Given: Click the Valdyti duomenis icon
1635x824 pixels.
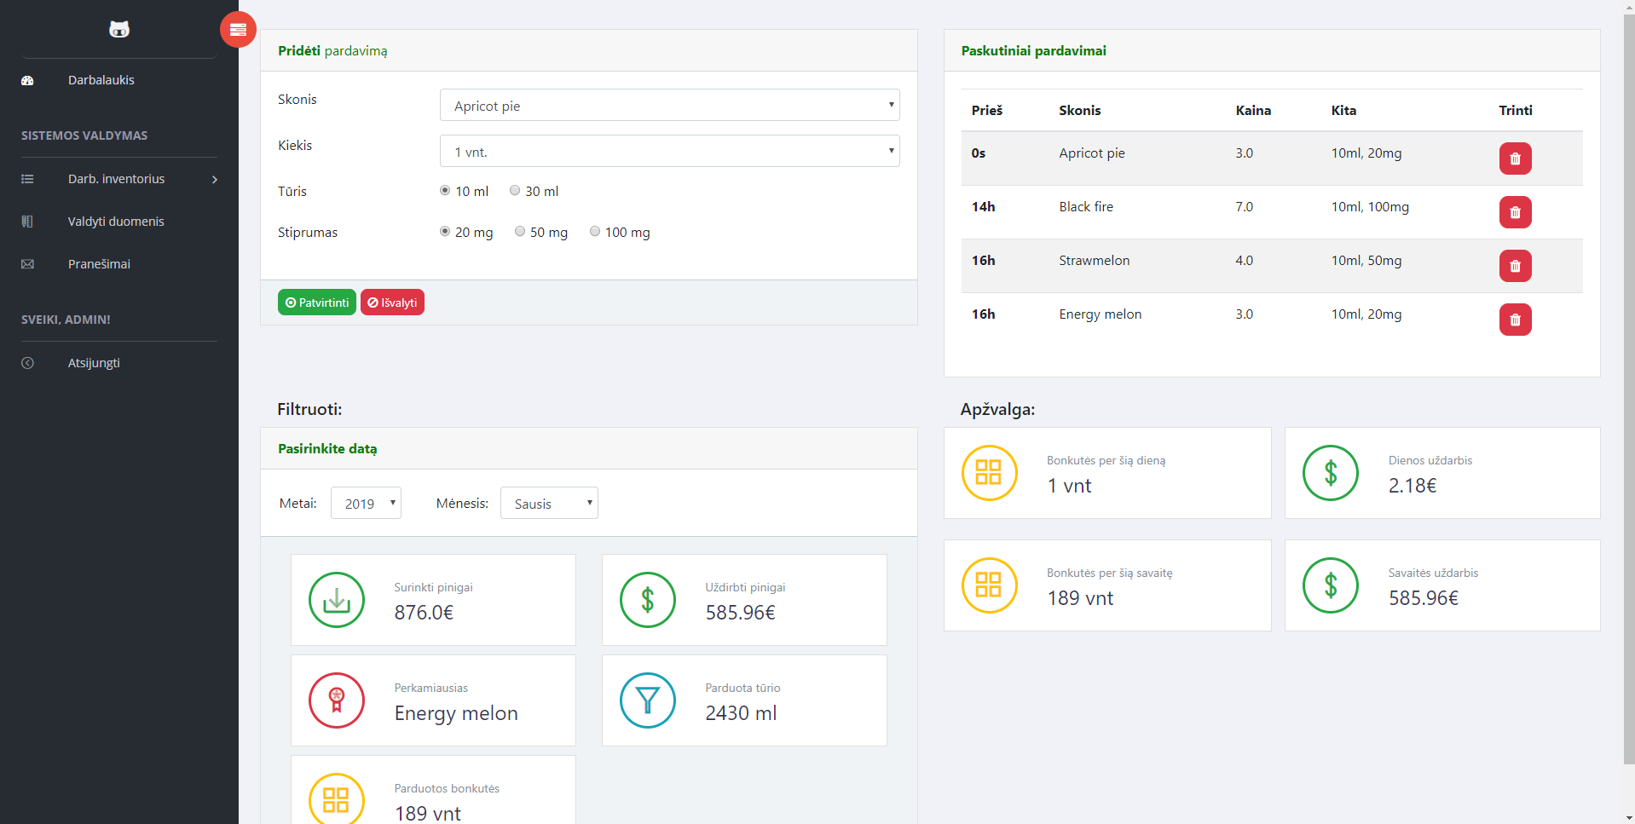Looking at the screenshot, I should pyautogui.click(x=27, y=222).
